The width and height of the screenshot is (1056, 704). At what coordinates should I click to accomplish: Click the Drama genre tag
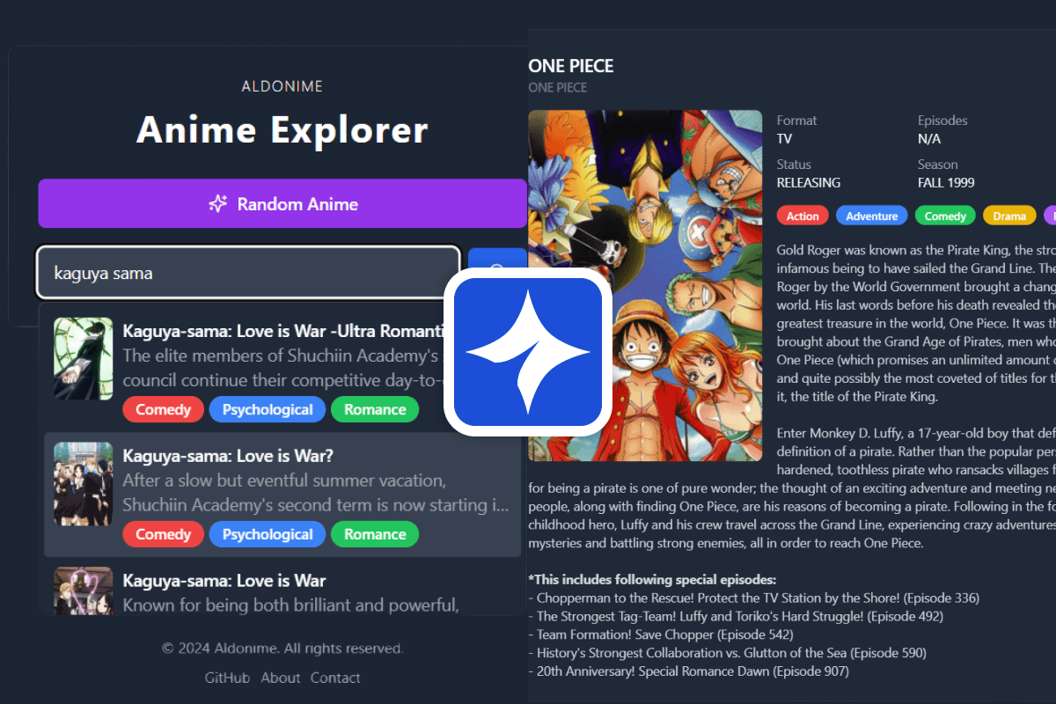1009,216
